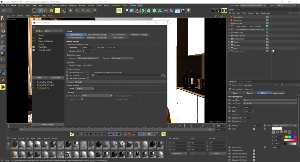The image size is (300, 162).
Task: Toggle the Bidirectional checkbox
Action: coord(243,121)
